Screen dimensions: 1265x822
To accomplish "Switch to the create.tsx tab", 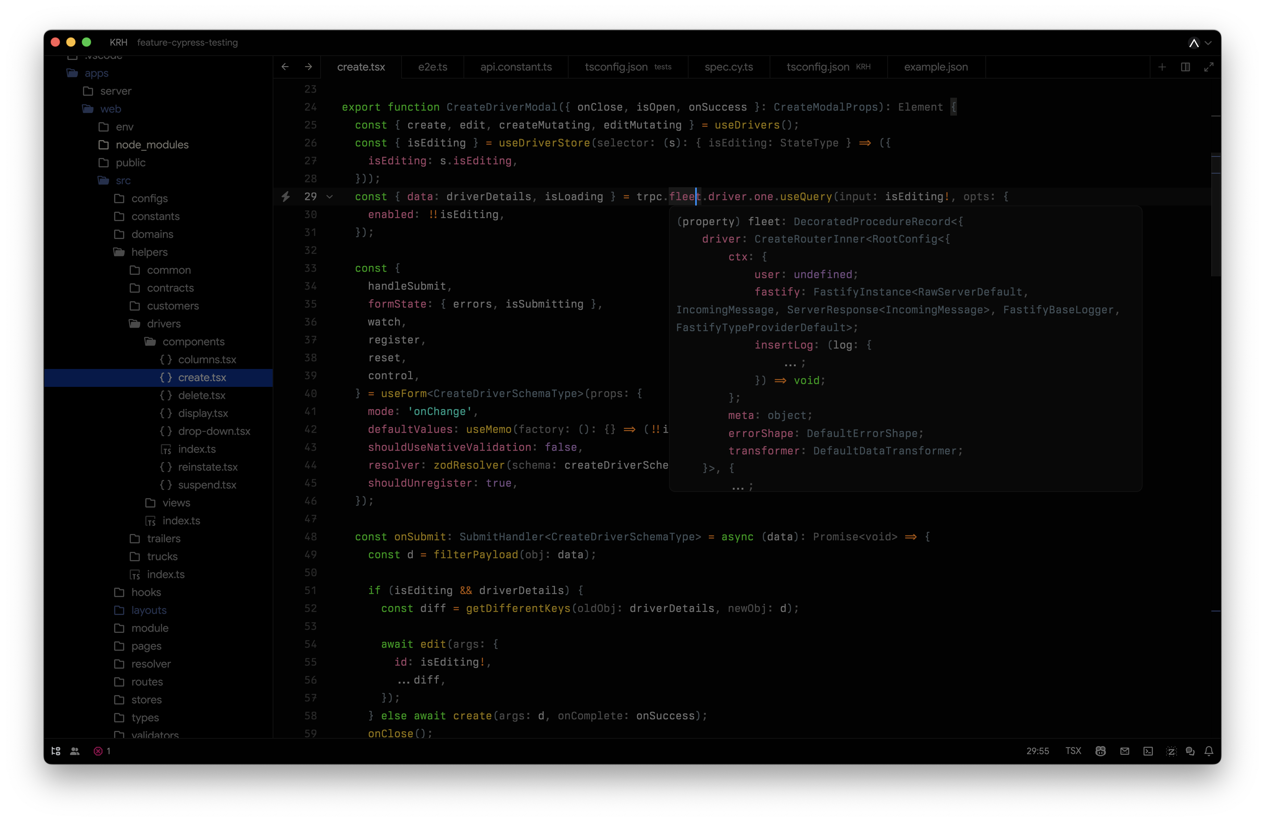I will coord(361,67).
